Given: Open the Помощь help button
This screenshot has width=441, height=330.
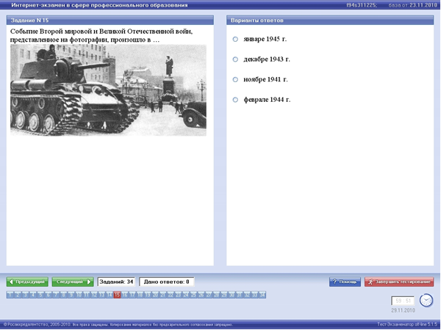Looking at the screenshot, I should pyautogui.click(x=345, y=282).
